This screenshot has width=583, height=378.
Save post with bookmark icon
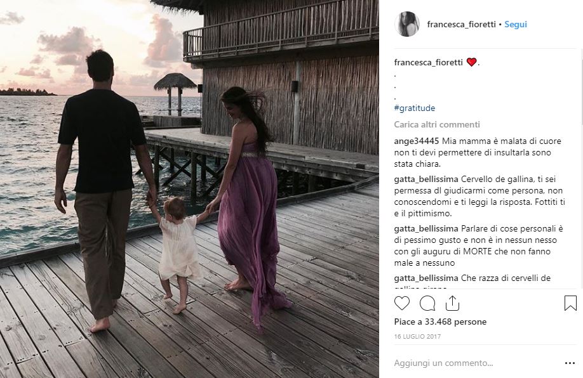click(570, 303)
